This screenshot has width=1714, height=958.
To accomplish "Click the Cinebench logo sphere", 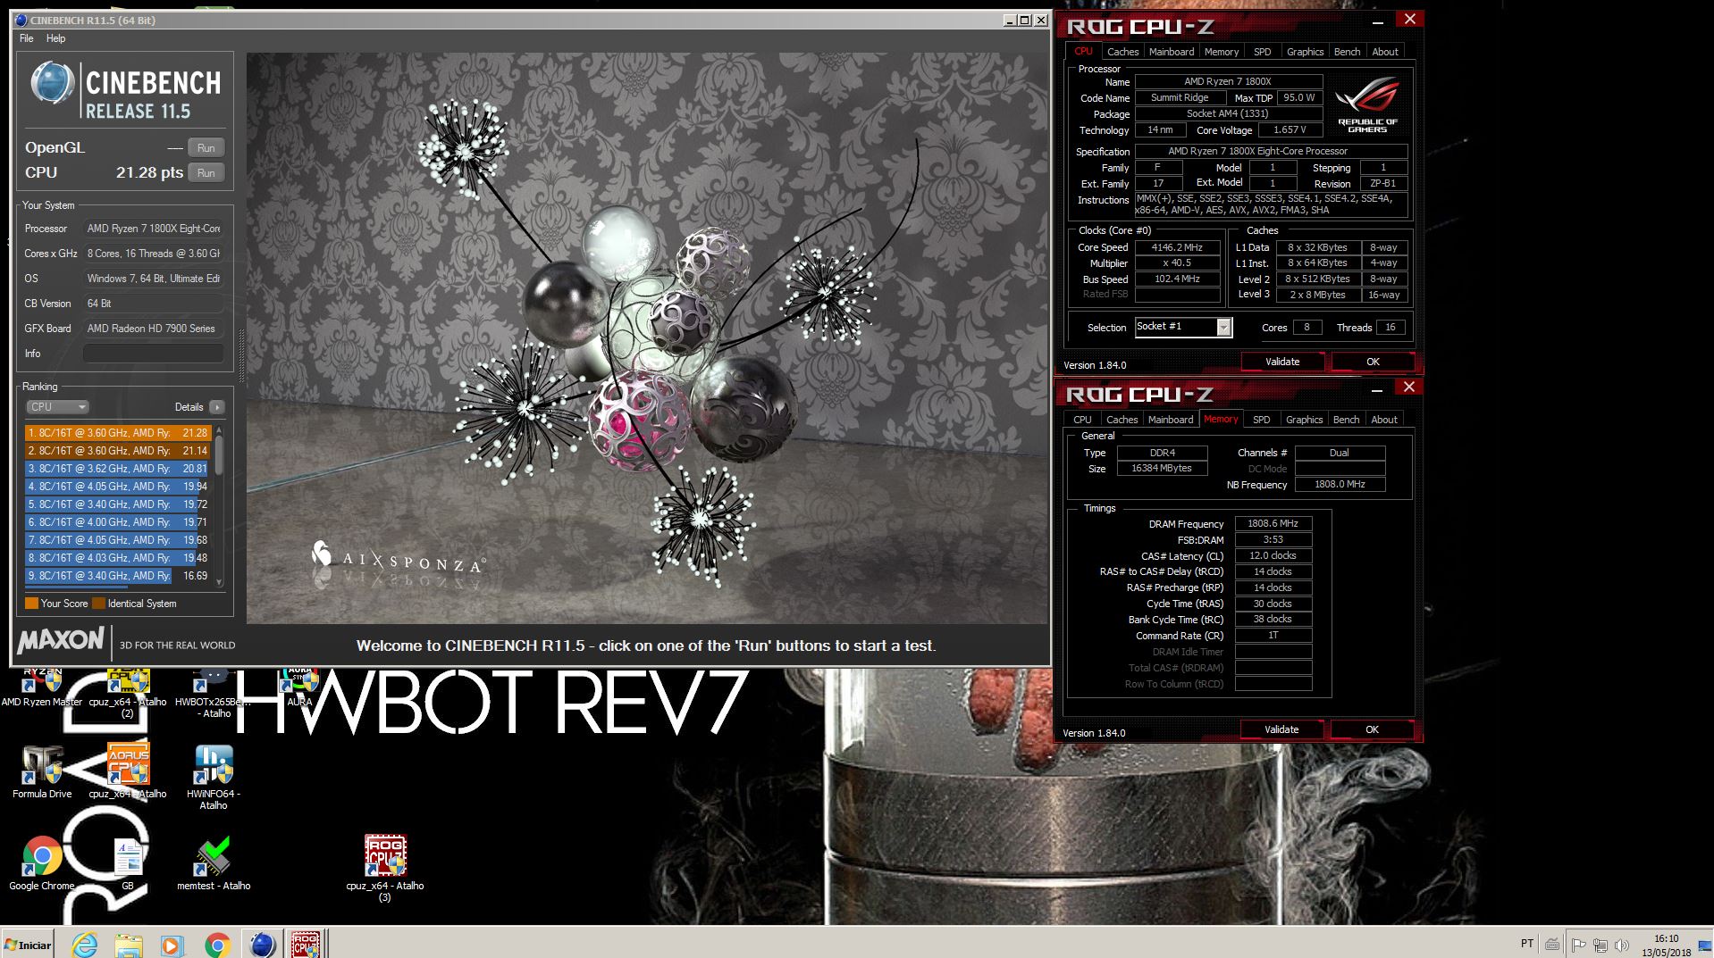I will pos(52,83).
